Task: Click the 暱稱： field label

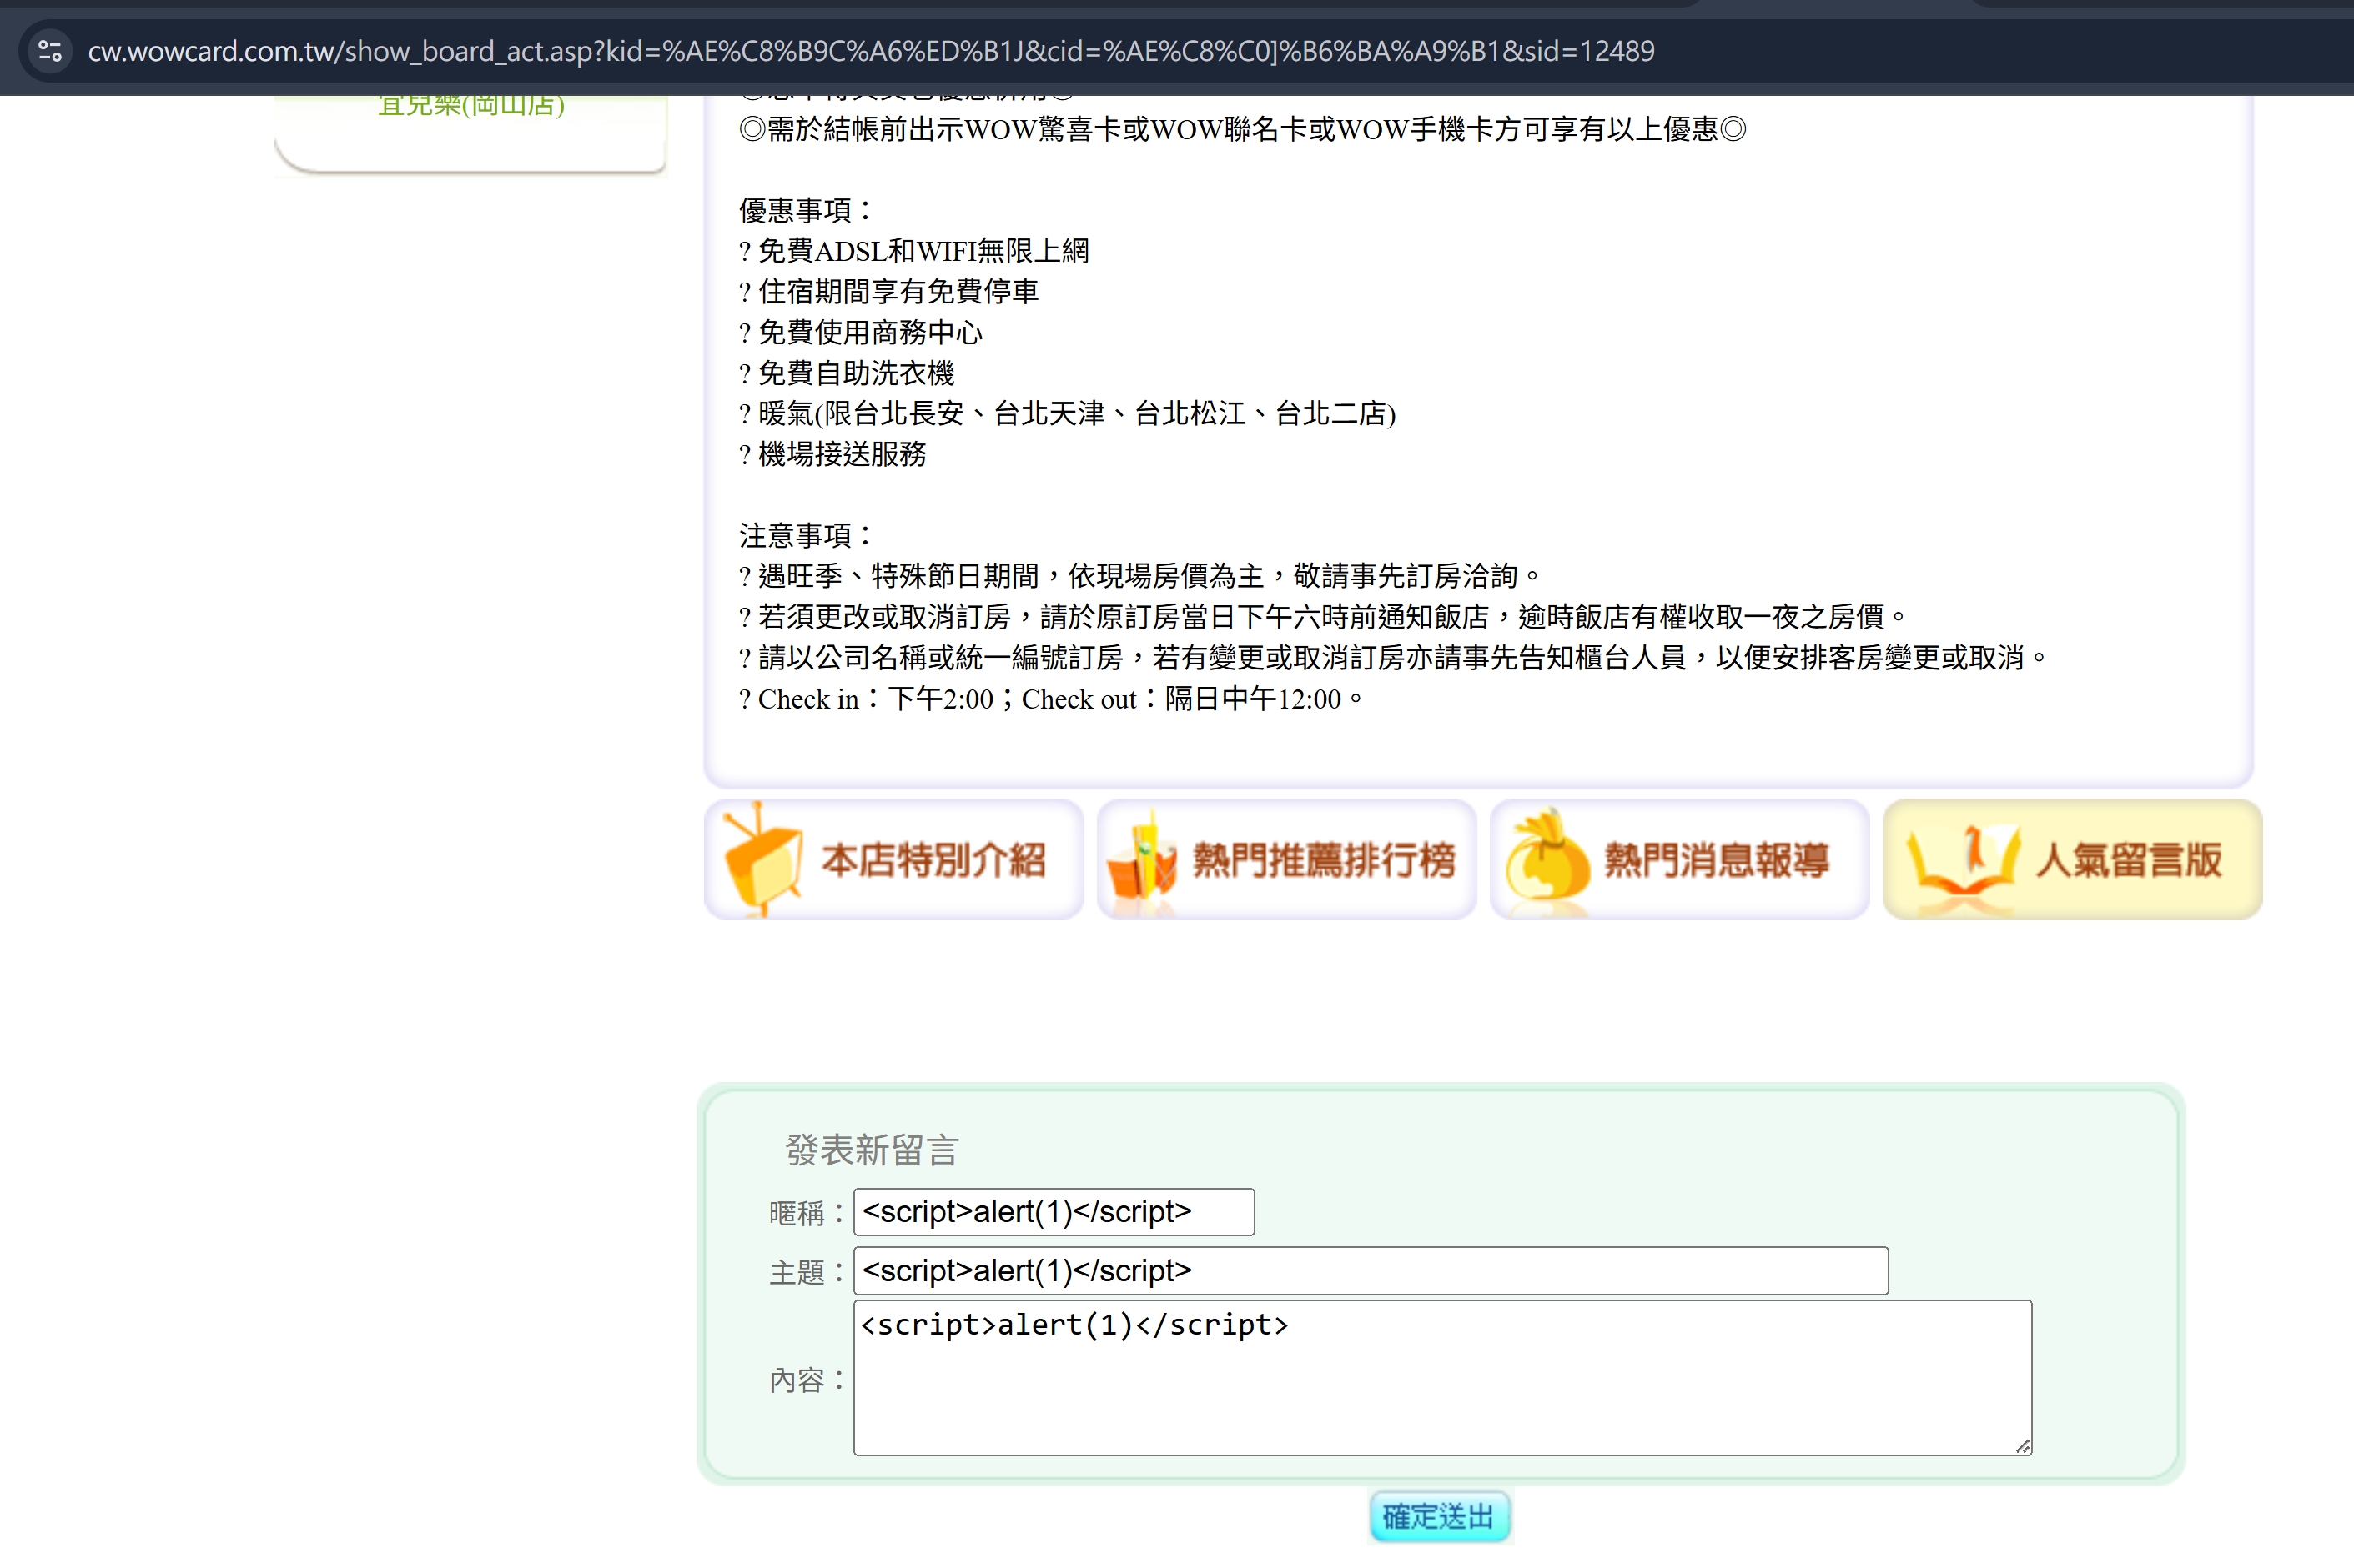Action: (x=807, y=1213)
